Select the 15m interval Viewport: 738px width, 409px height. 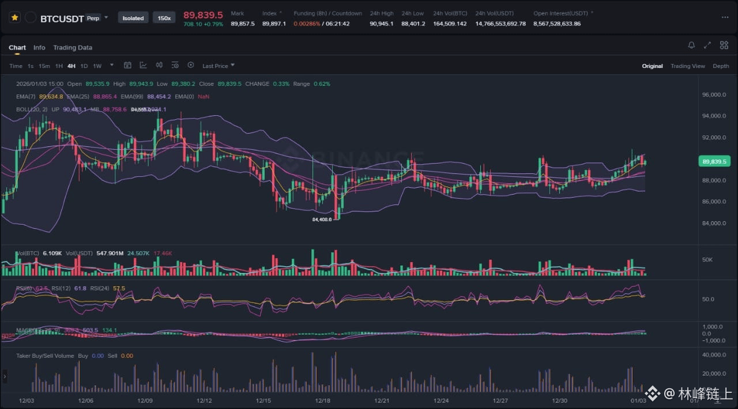(44, 66)
